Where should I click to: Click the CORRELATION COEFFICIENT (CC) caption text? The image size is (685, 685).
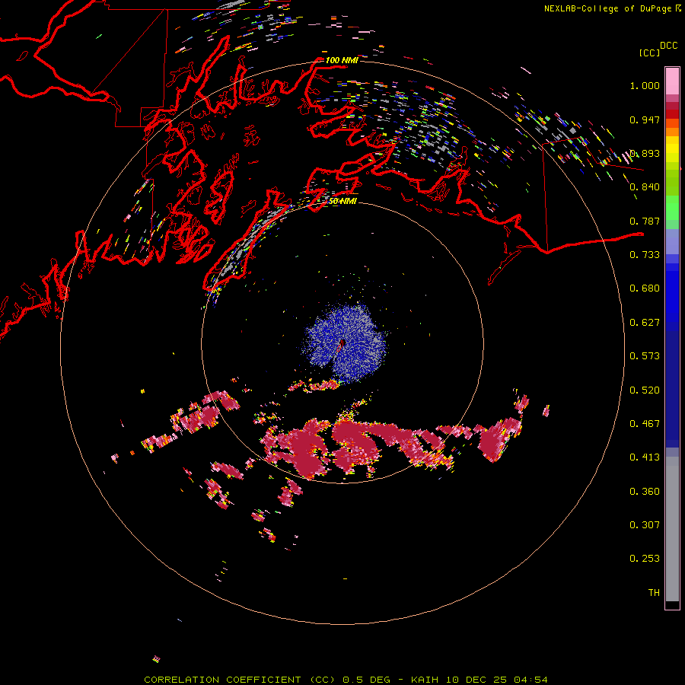240,680
